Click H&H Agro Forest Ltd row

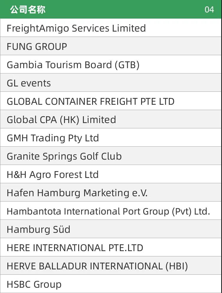pos(111,174)
